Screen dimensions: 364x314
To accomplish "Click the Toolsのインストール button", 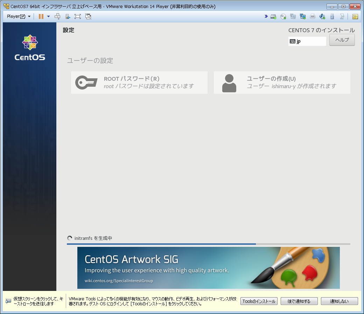I will [259, 301].
